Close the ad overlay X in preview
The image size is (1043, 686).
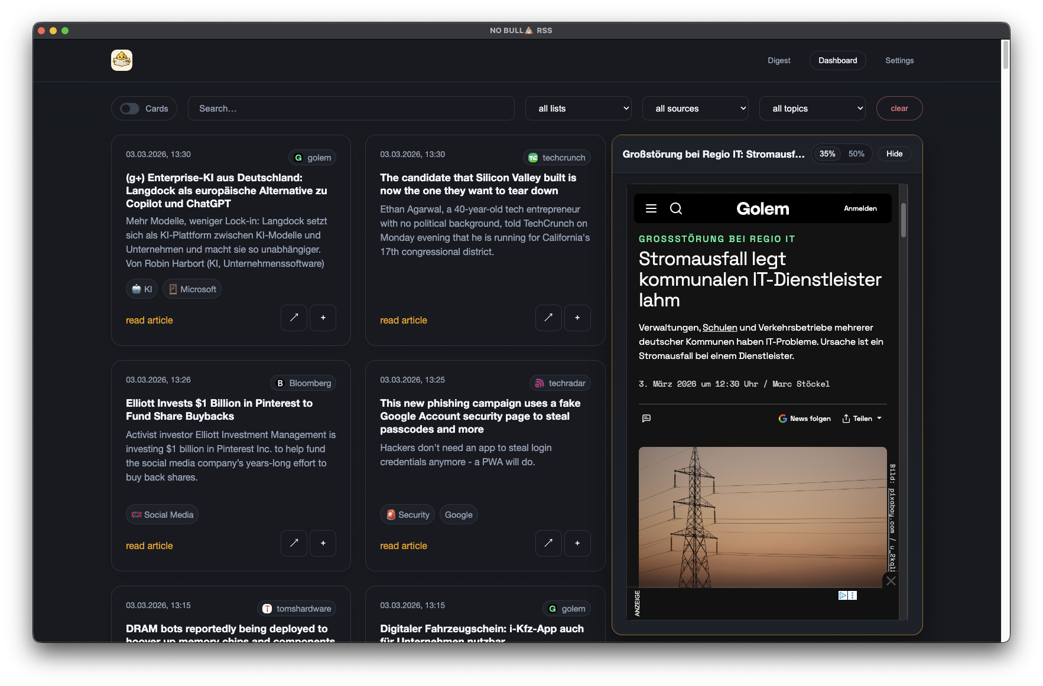pyautogui.click(x=891, y=581)
